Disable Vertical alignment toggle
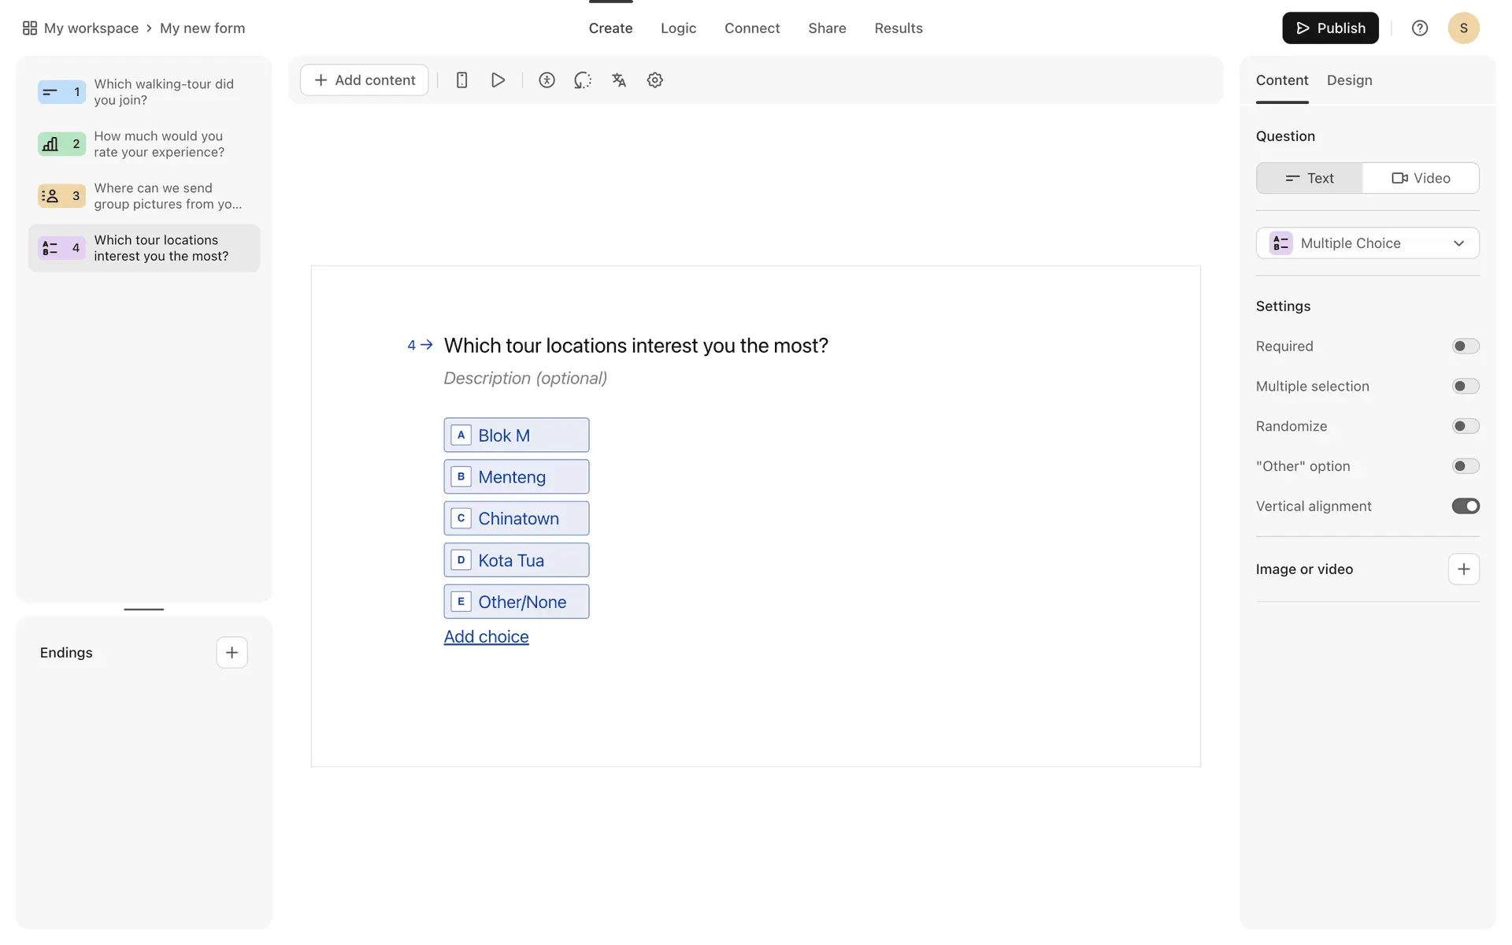Viewport: 1512px width, 945px height. tap(1465, 506)
